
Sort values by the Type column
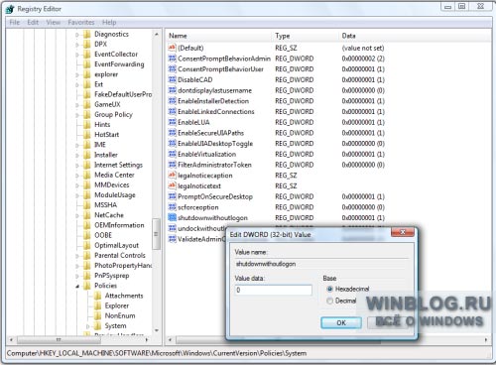tap(306, 36)
